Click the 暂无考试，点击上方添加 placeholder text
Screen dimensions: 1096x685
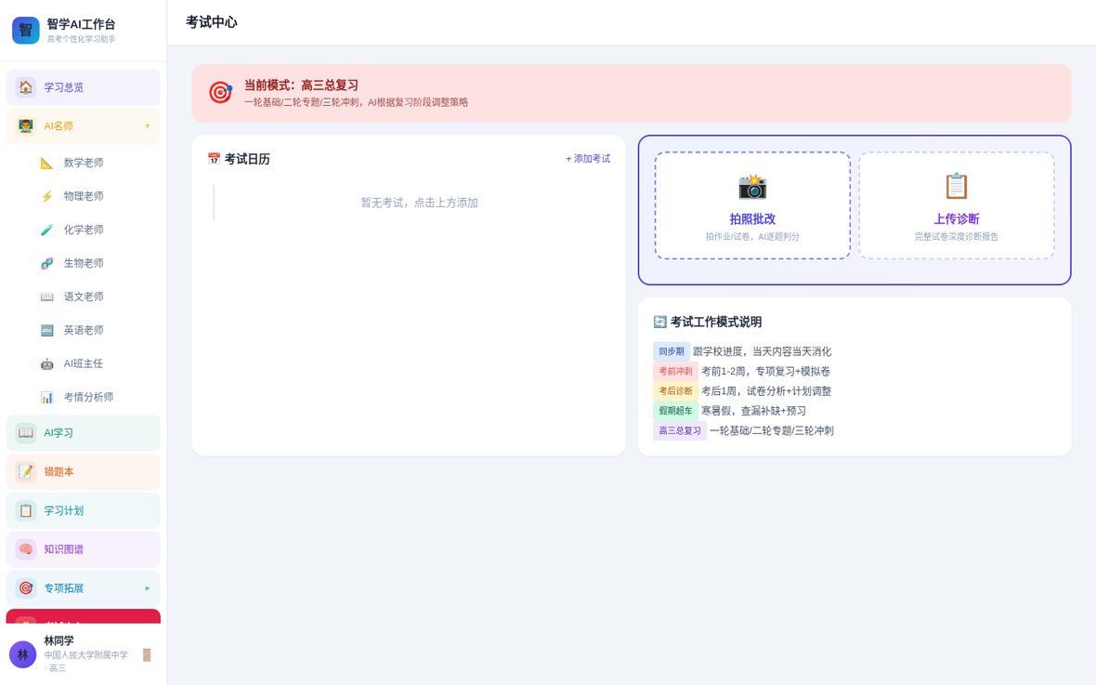point(419,203)
